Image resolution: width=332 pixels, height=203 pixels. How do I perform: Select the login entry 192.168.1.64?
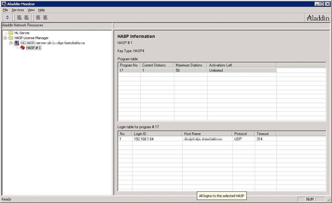click(144, 139)
